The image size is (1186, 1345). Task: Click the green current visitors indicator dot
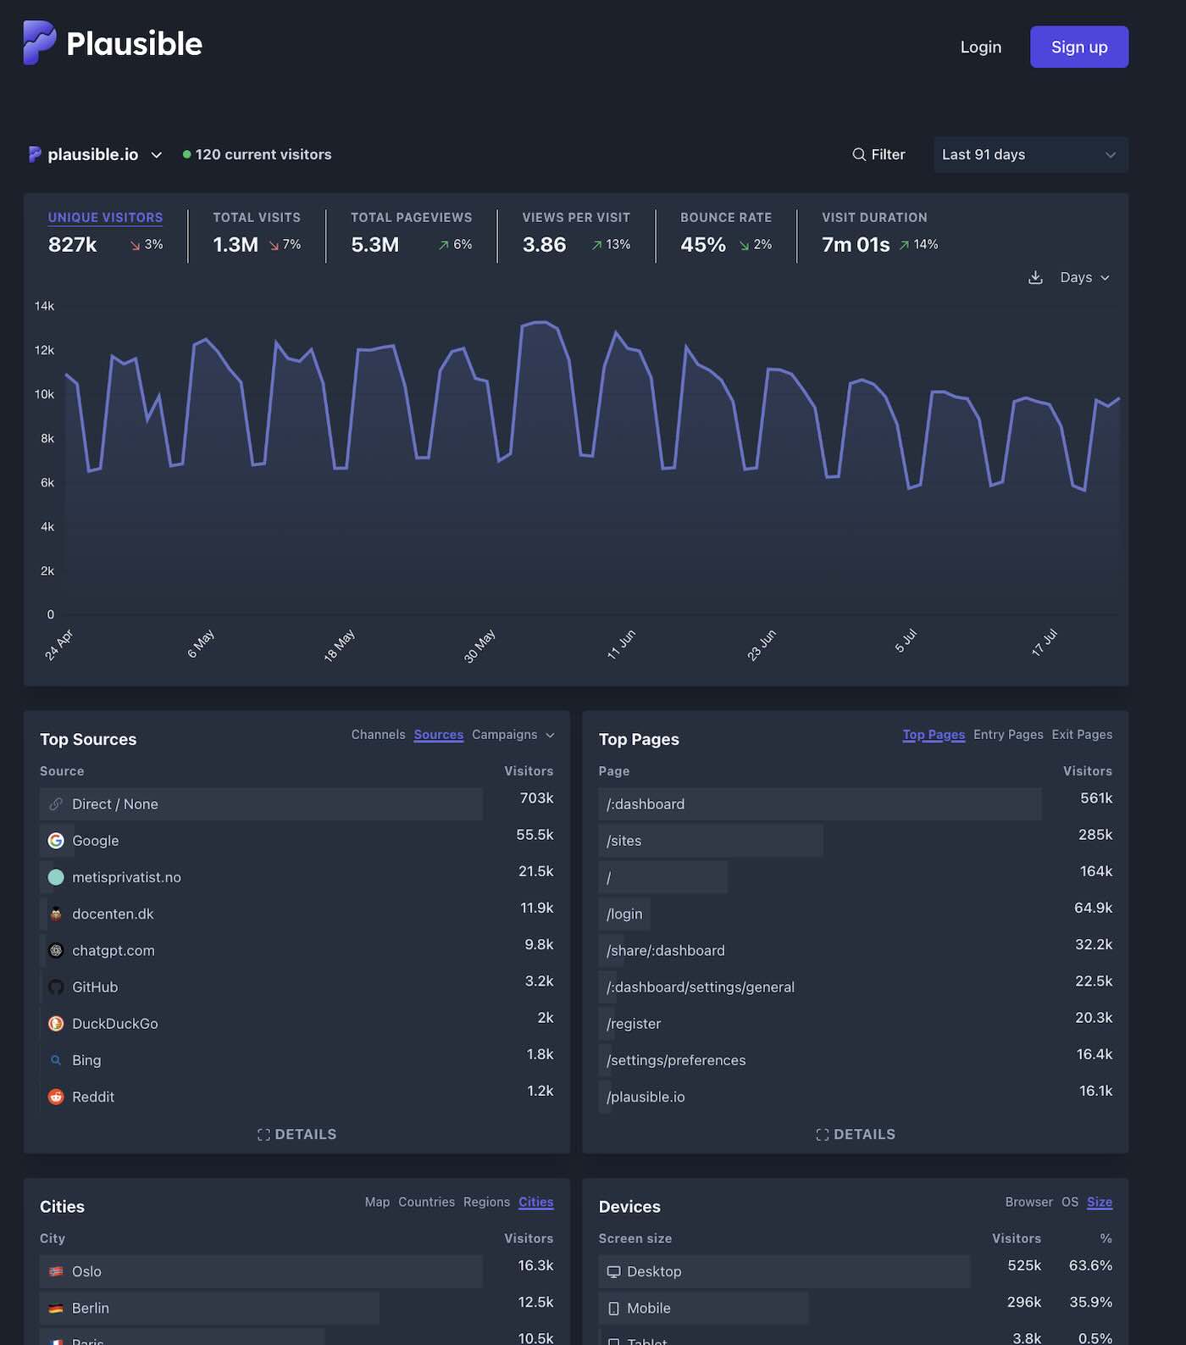[186, 154]
